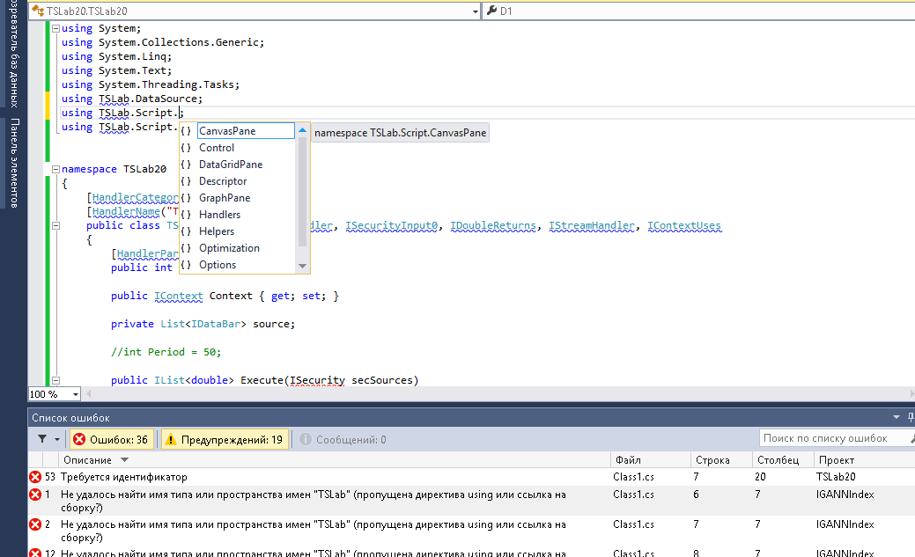Sort errors by Файл column header
915x557 pixels.
click(x=629, y=459)
